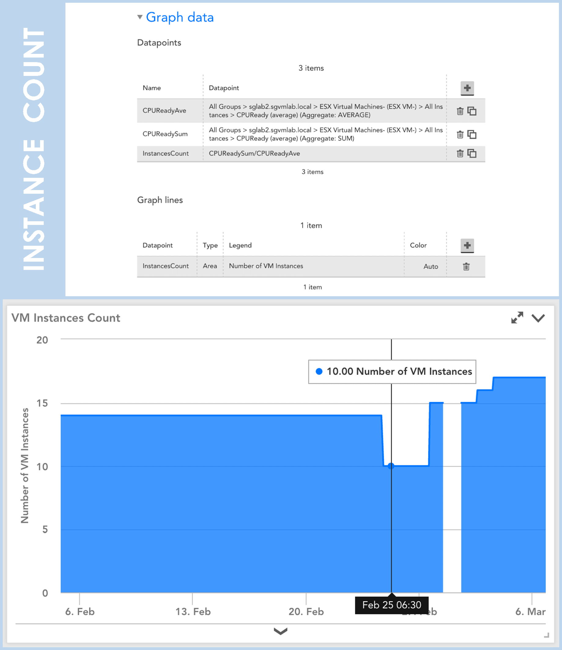The width and height of the screenshot is (562, 650).
Task: Expand the chevron below the graph timeline
Action: click(x=280, y=631)
